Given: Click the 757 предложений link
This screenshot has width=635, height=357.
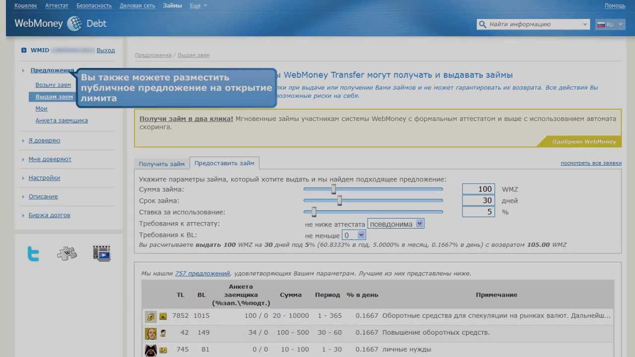Looking at the screenshot, I should 202,273.
